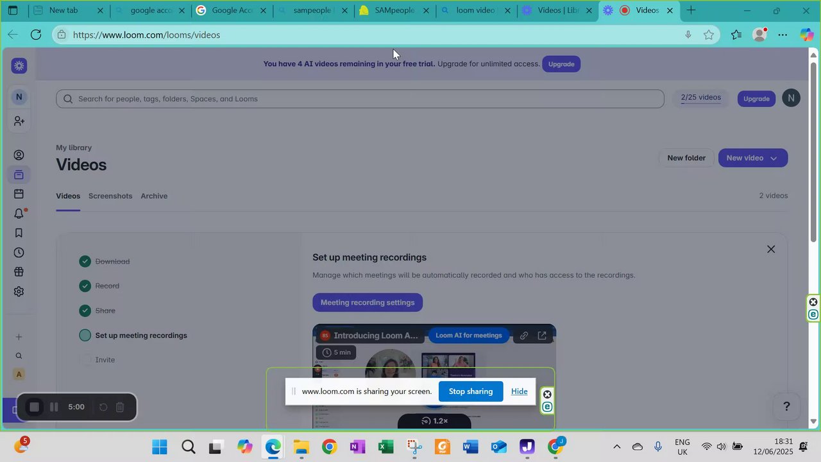Click the read aloud microphone in the address bar
821x462 pixels.
(688, 35)
